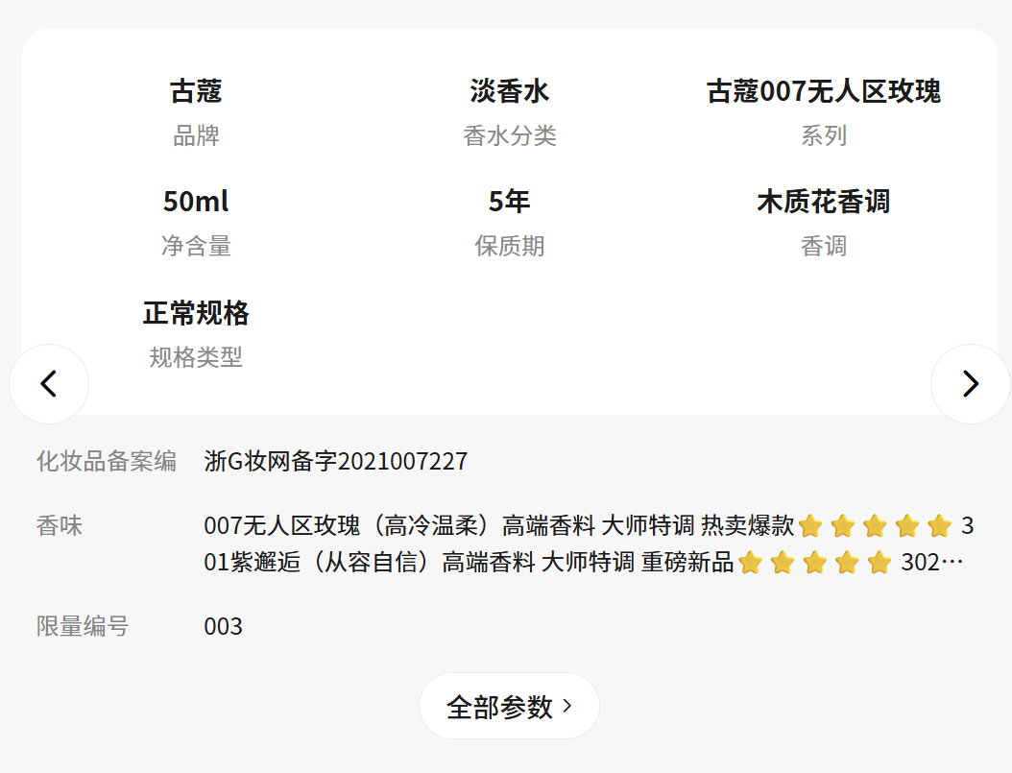Click the 淡香水 perfume category value
The image size is (1012, 773).
509,91
